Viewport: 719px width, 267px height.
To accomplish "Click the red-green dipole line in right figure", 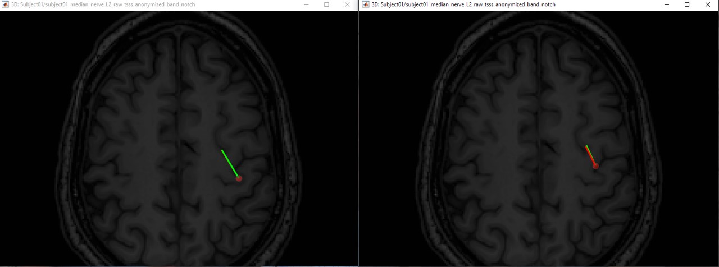I will (x=590, y=155).
